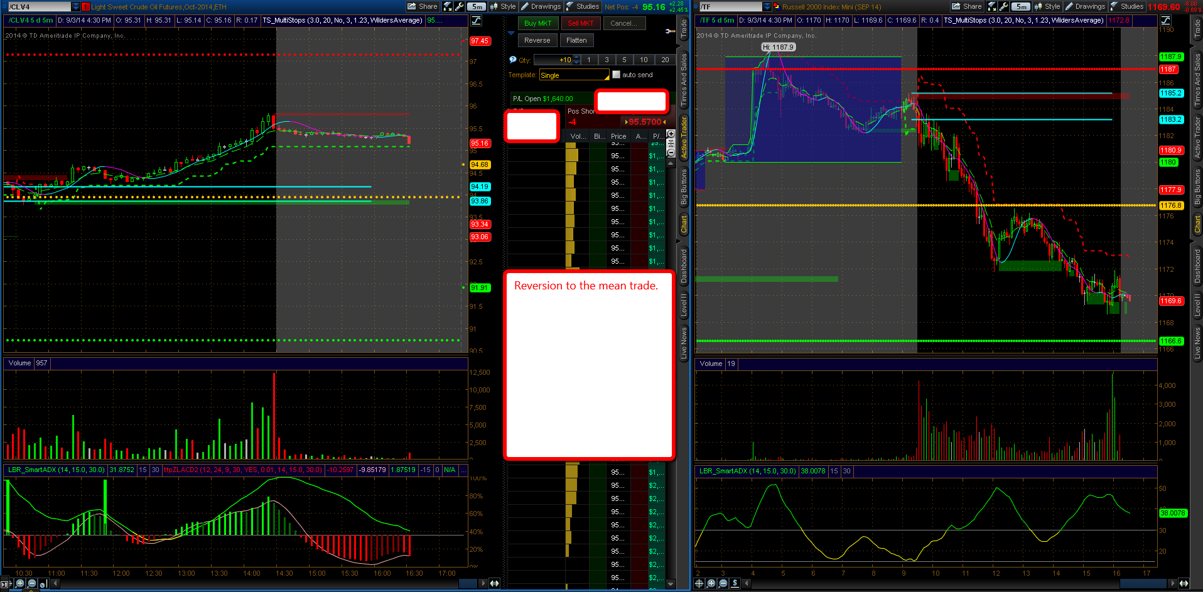Open Style menu for the Russell 2000 chart
Viewport: 1203px width, 592px height.
(1047, 6)
